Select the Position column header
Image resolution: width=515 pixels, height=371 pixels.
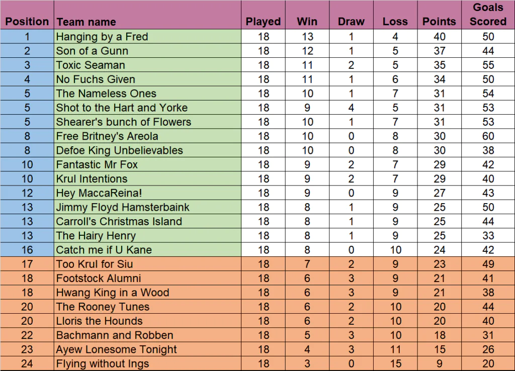27,15
